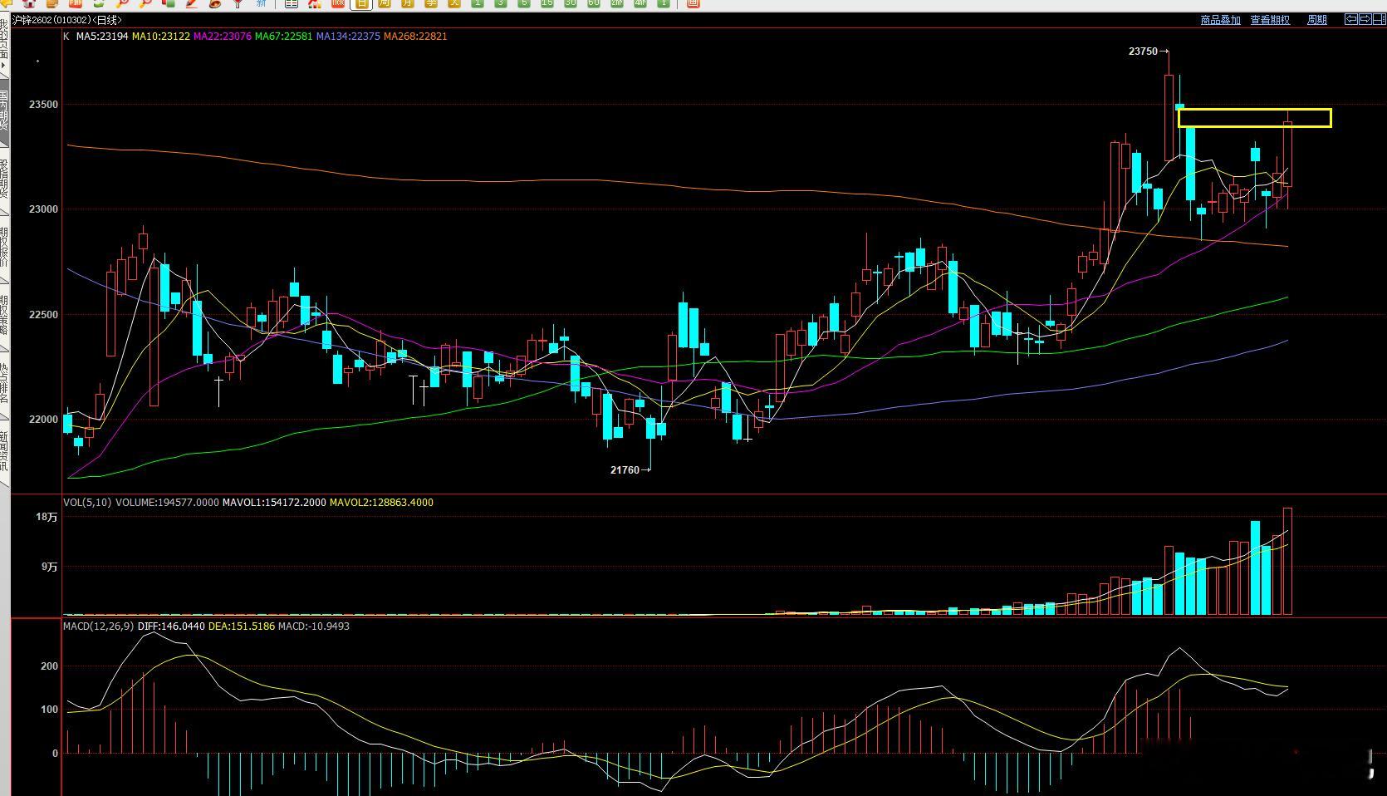Click the chart title 沪锌2602(010302)<日线>
The image size is (1387, 796).
pos(66,20)
